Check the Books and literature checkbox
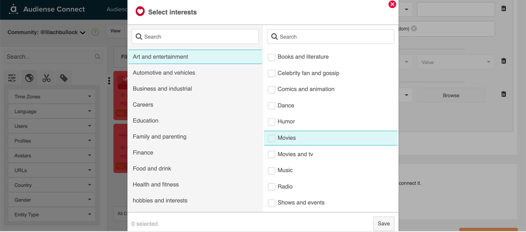Screen dimensions: 526x232 pos(272,57)
